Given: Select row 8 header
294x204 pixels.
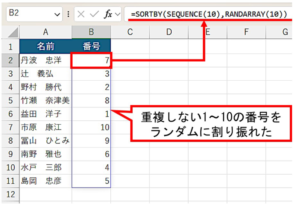Looking at the screenshot, I should 10,141.
